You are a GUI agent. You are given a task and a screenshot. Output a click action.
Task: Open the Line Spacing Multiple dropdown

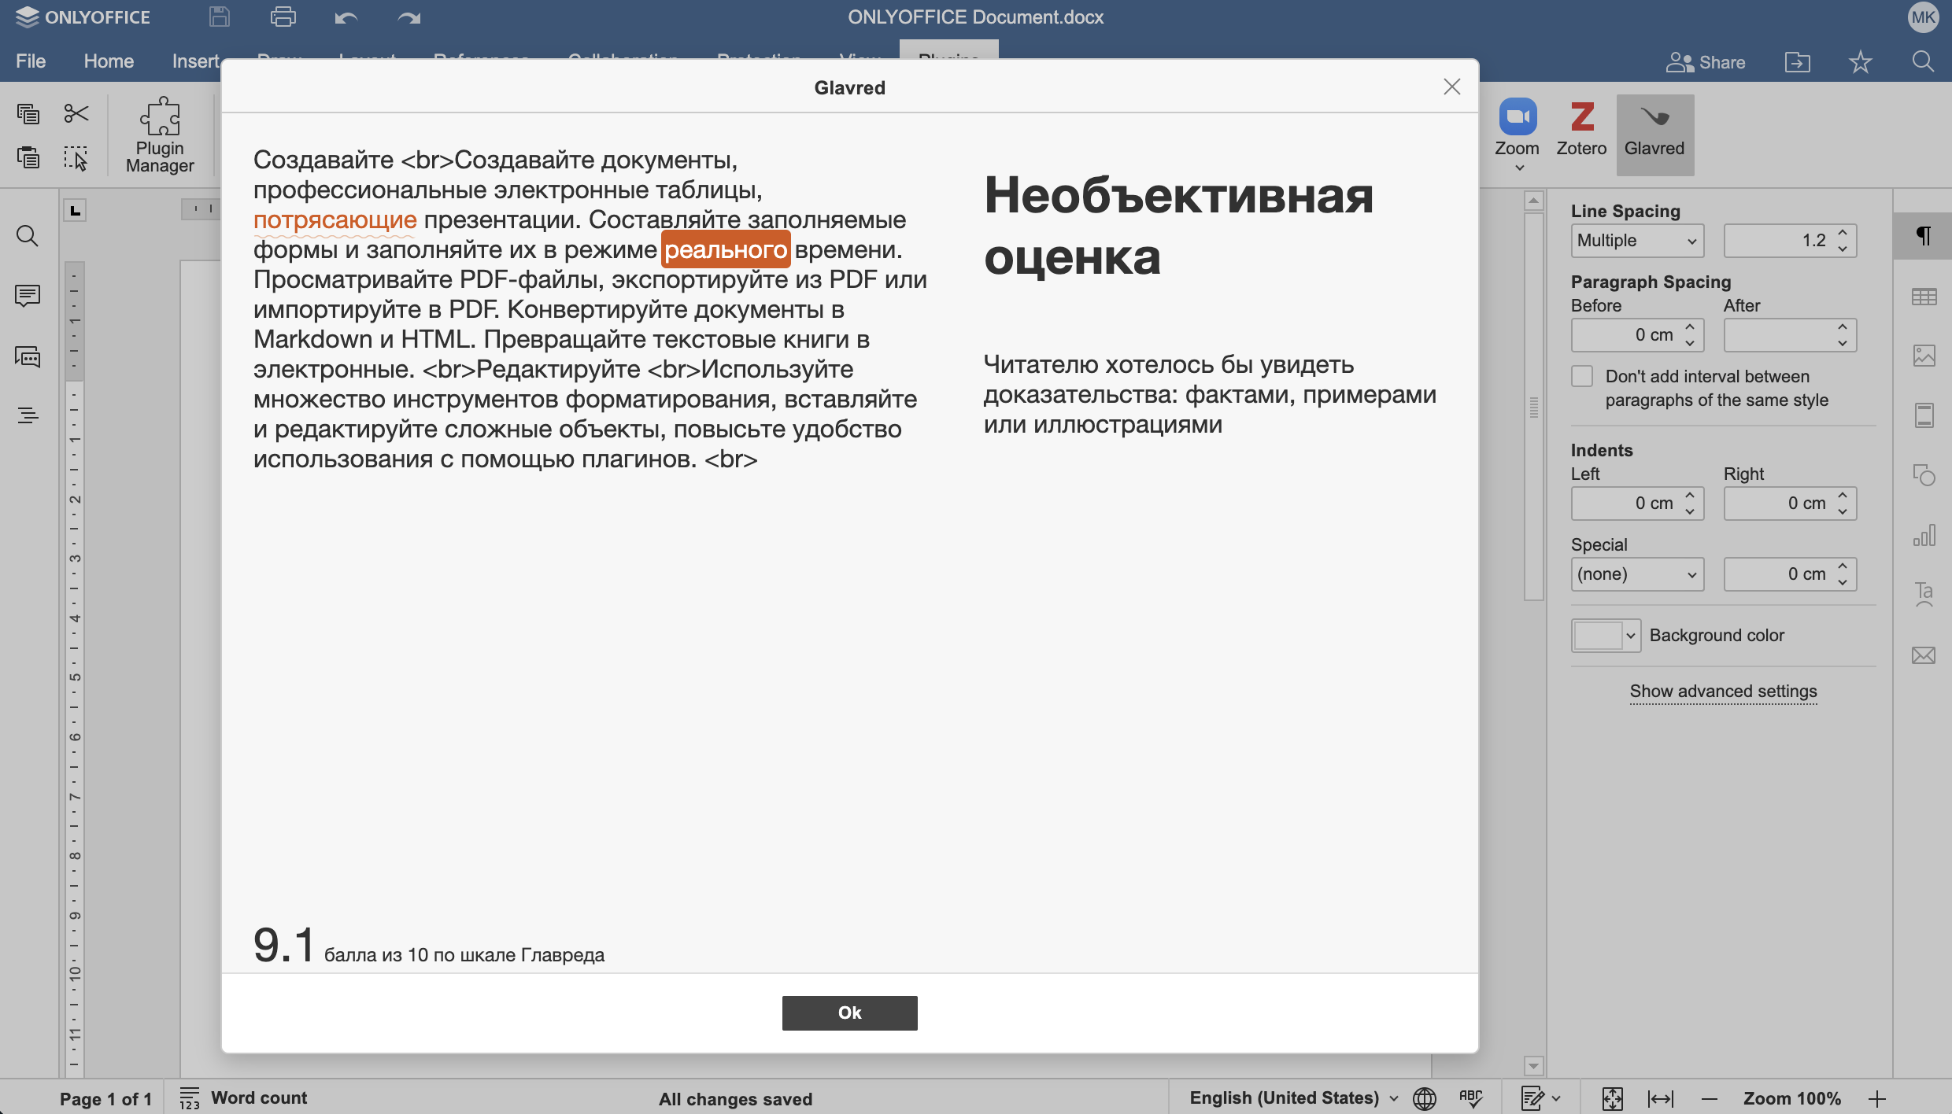[1637, 241]
